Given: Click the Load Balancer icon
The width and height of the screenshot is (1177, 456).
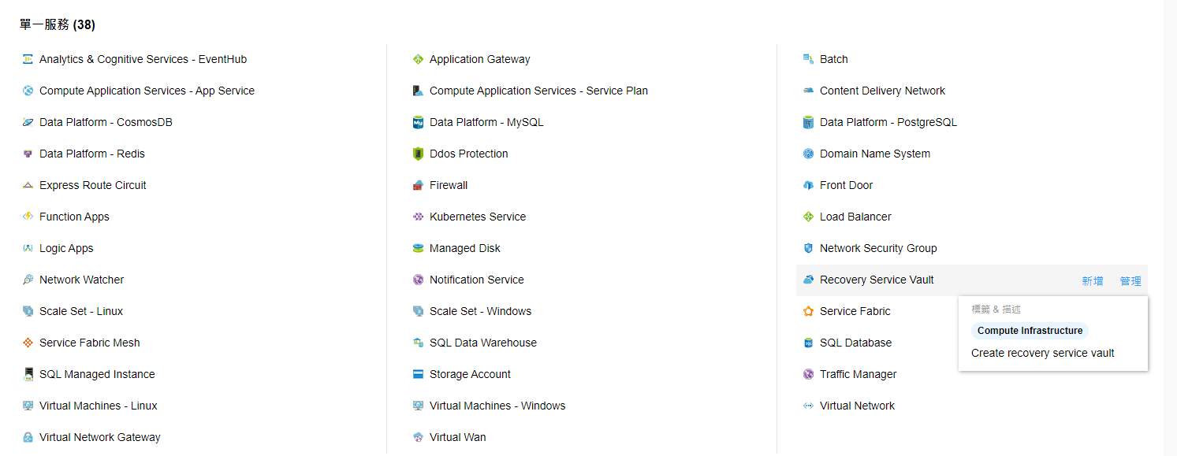Looking at the screenshot, I should tap(808, 217).
